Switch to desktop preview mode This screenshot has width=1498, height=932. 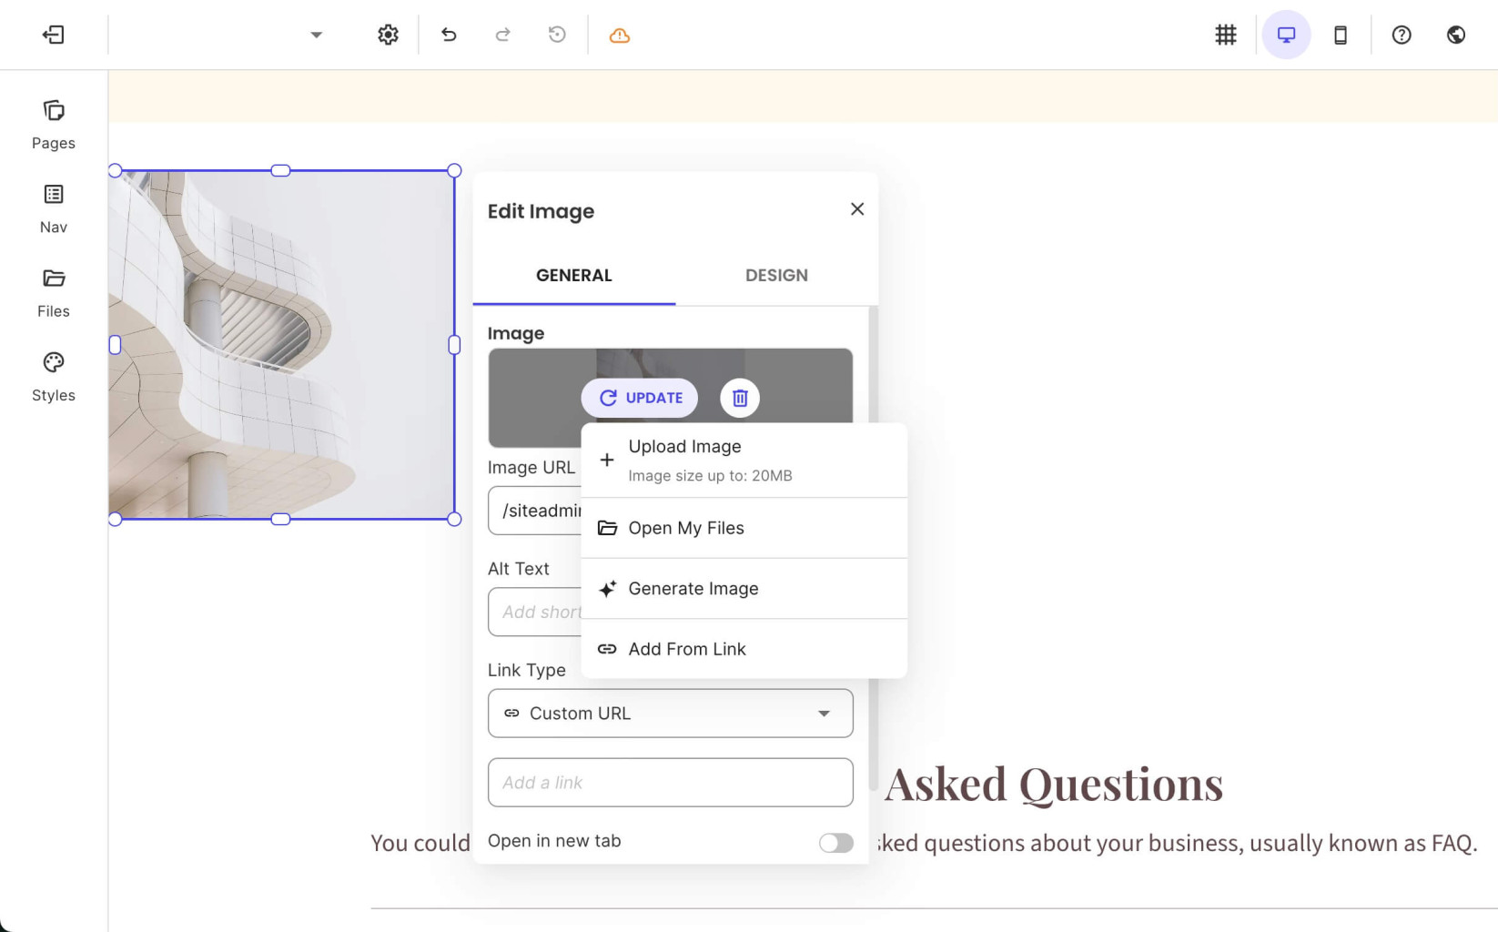coord(1286,35)
